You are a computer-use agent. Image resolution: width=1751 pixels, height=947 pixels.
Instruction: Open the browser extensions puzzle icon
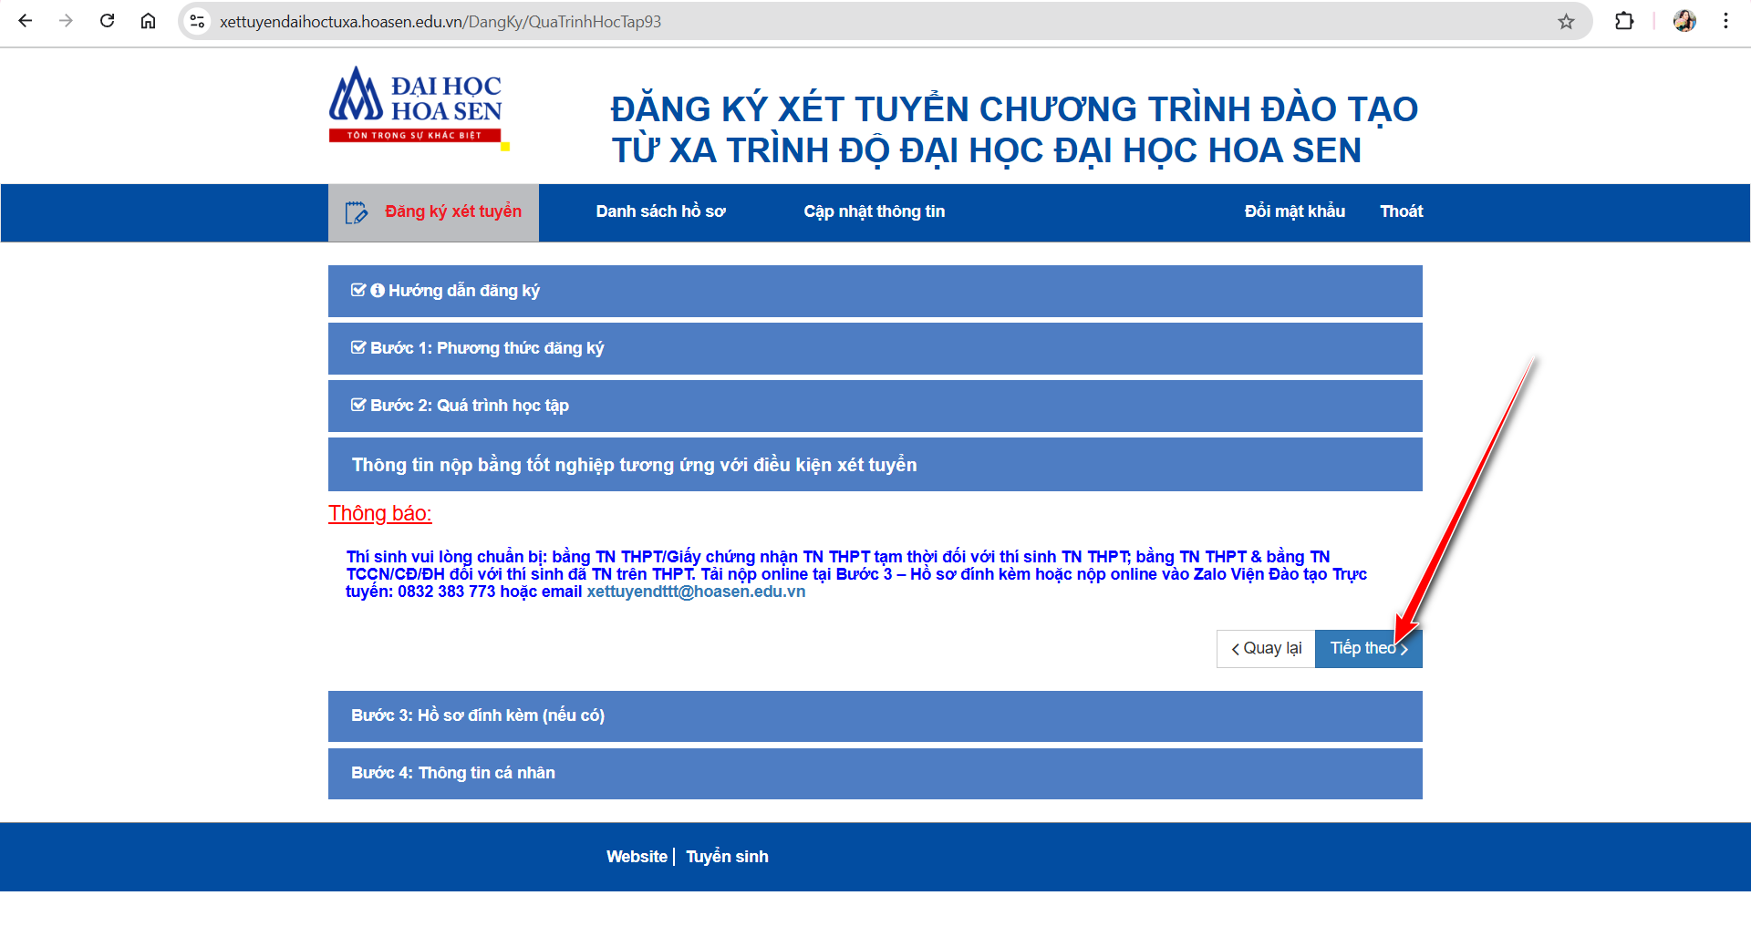tap(1623, 21)
